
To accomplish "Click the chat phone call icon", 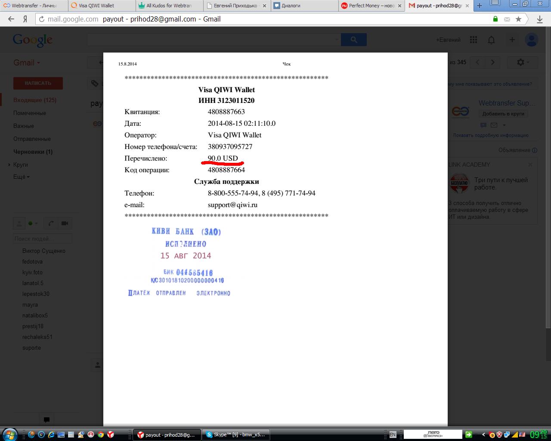I will [51, 224].
